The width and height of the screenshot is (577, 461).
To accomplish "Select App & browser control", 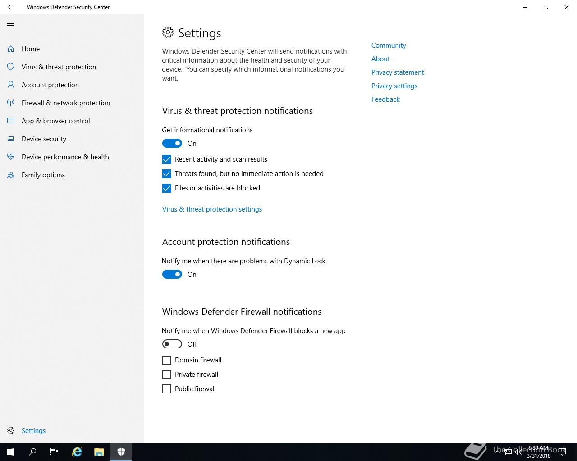I will pyautogui.click(x=56, y=121).
